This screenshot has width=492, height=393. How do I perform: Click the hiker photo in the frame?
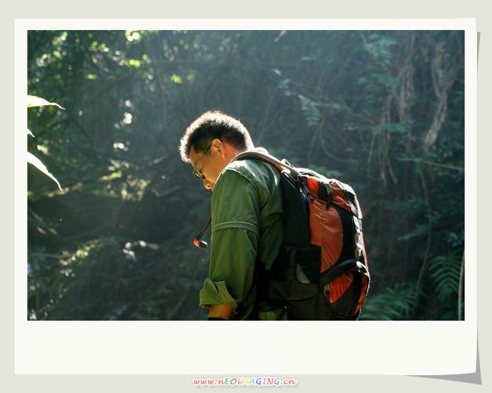pos(246,175)
